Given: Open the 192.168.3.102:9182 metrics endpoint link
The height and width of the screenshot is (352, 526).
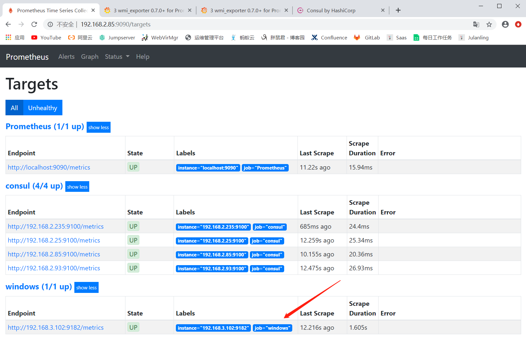Looking at the screenshot, I should point(56,327).
